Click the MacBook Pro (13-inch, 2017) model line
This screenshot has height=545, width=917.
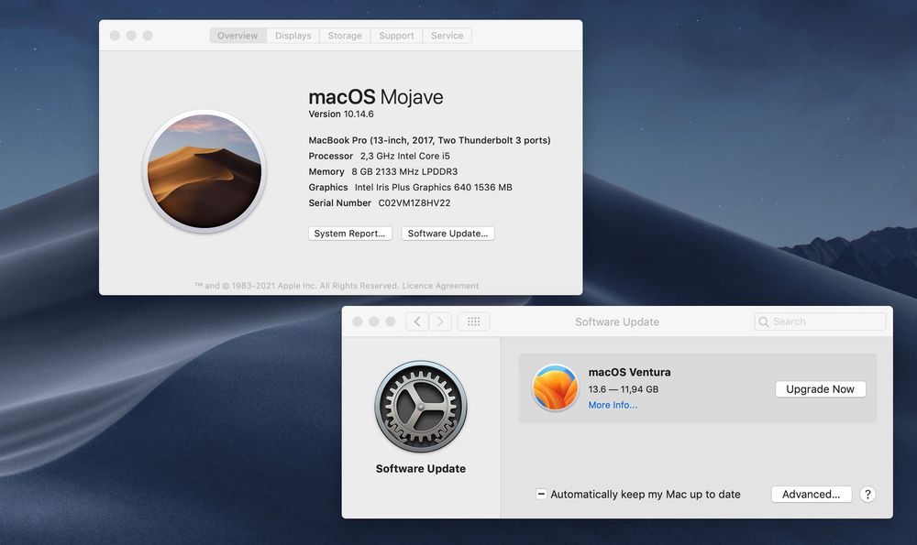[429, 140]
